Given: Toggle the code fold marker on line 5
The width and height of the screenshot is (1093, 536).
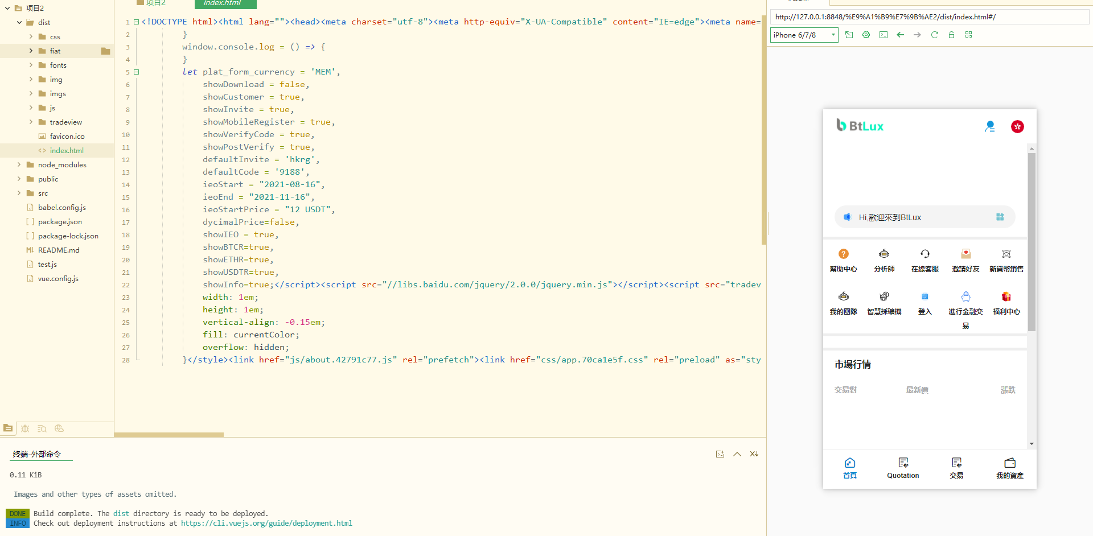Looking at the screenshot, I should click(137, 72).
